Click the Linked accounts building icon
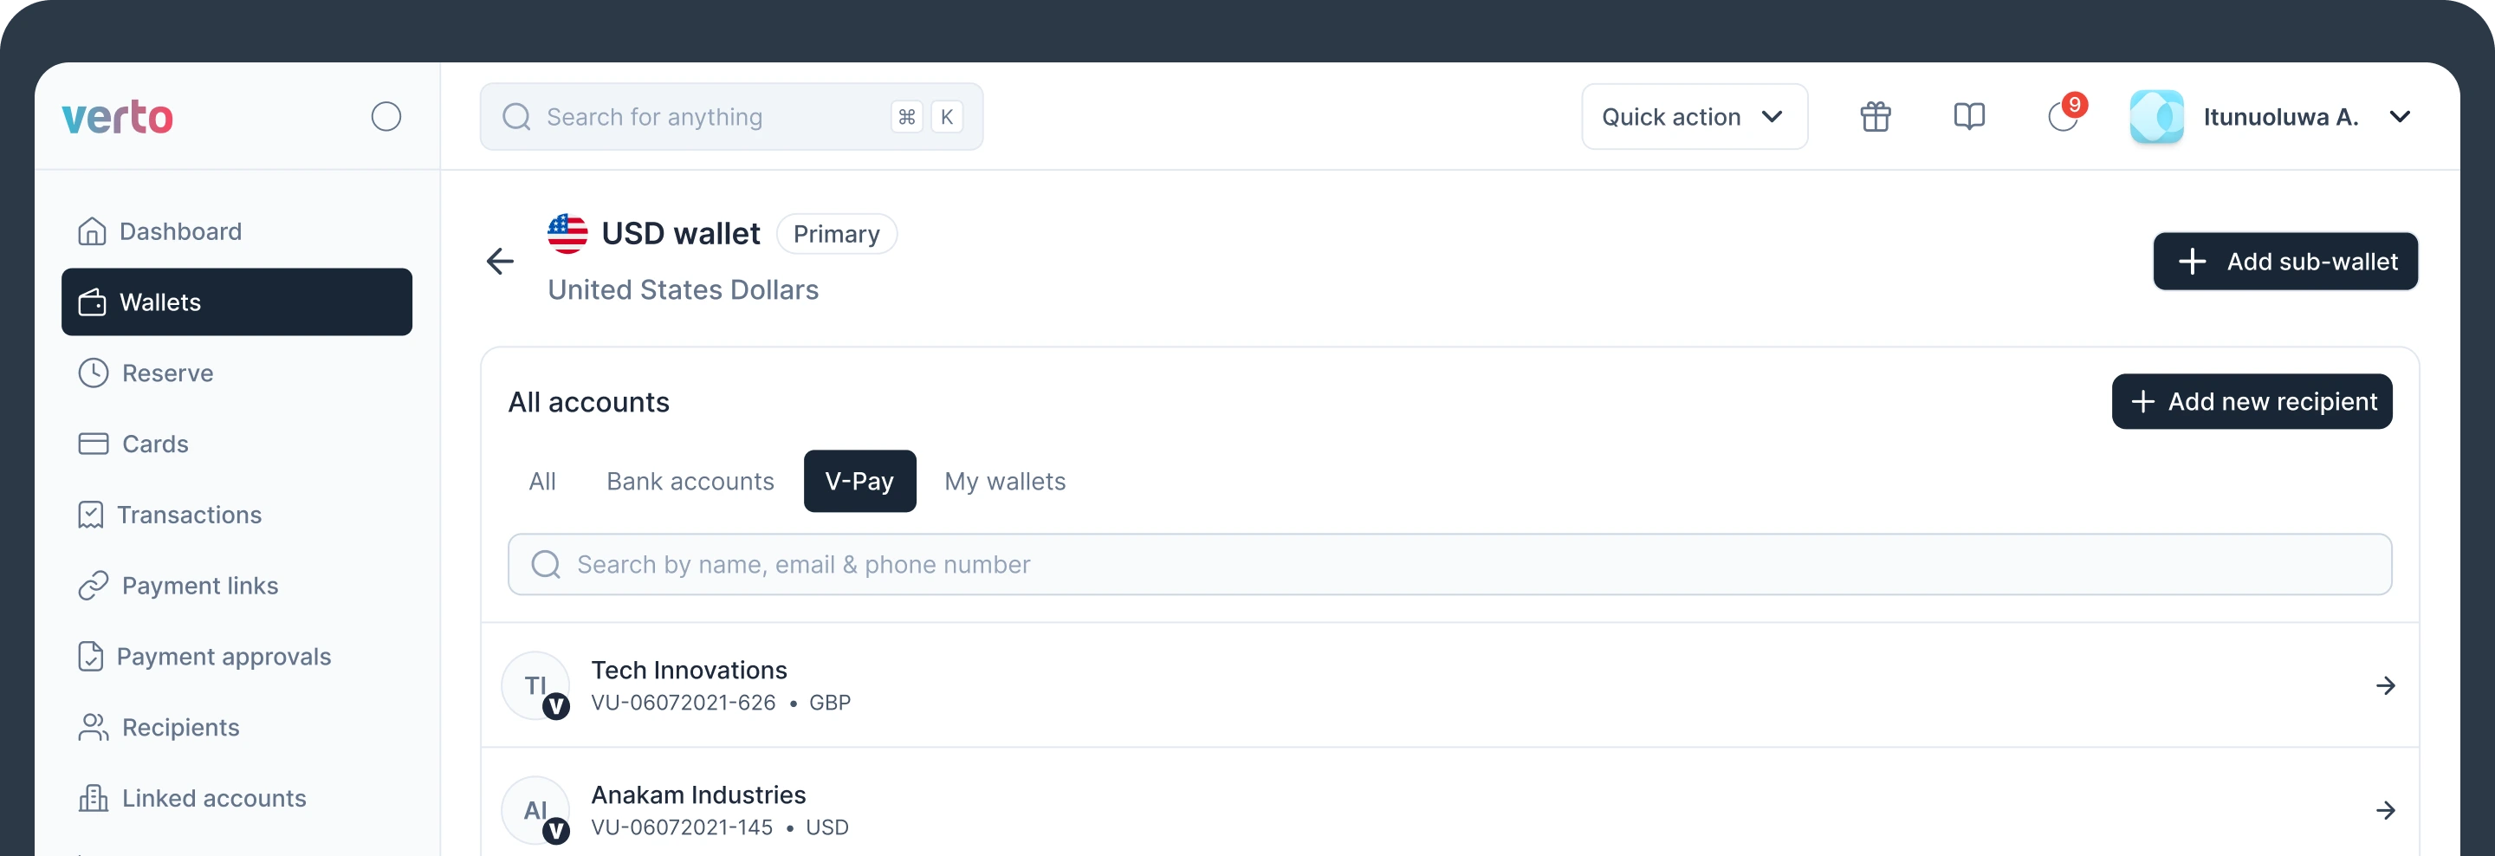The width and height of the screenshot is (2495, 856). [93, 798]
